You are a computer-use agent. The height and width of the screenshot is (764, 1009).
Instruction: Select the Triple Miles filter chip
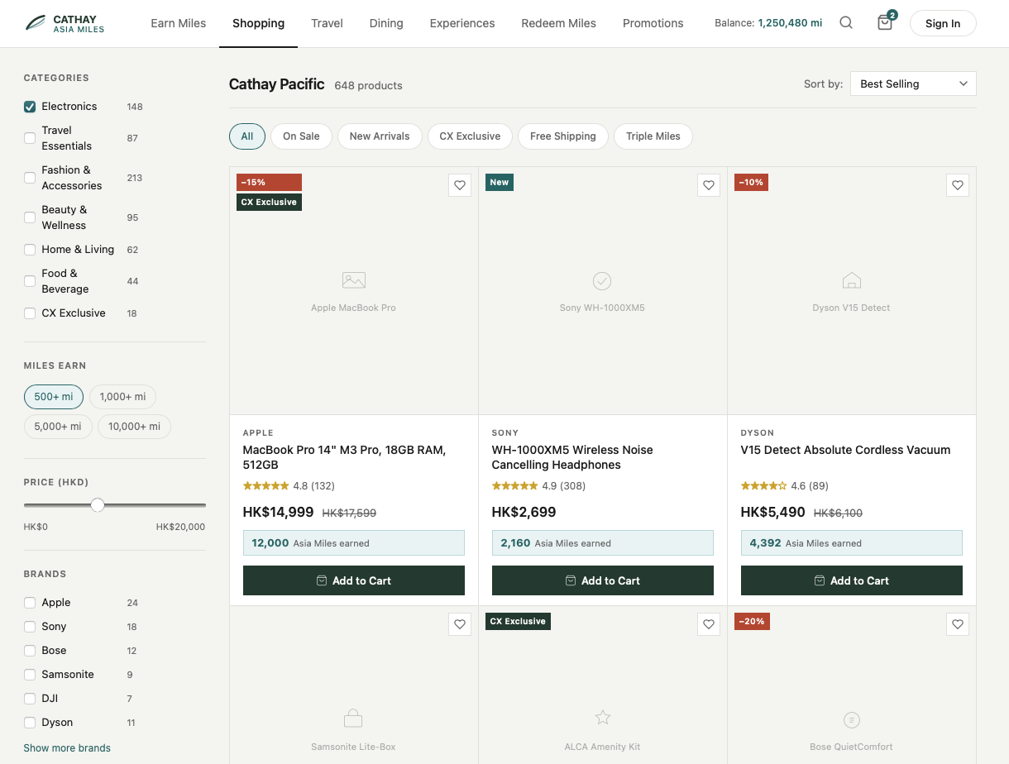pos(653,136)
